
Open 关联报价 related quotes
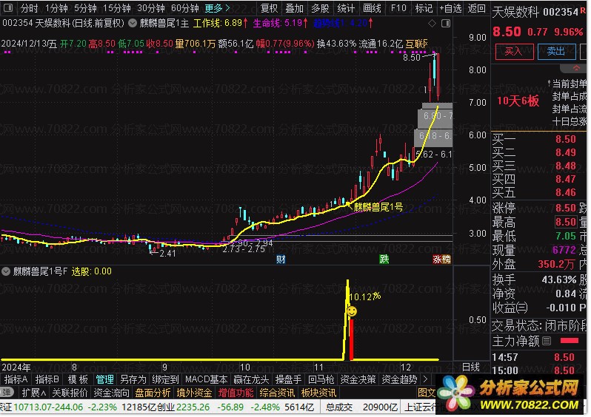[70, 393]
